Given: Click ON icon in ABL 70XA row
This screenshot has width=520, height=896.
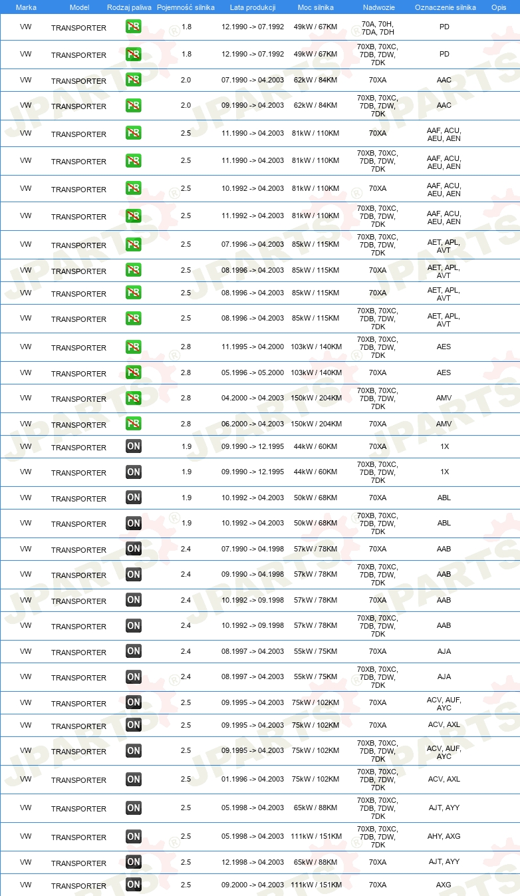Looking at the screenshot, I should (x=134, y=498).
